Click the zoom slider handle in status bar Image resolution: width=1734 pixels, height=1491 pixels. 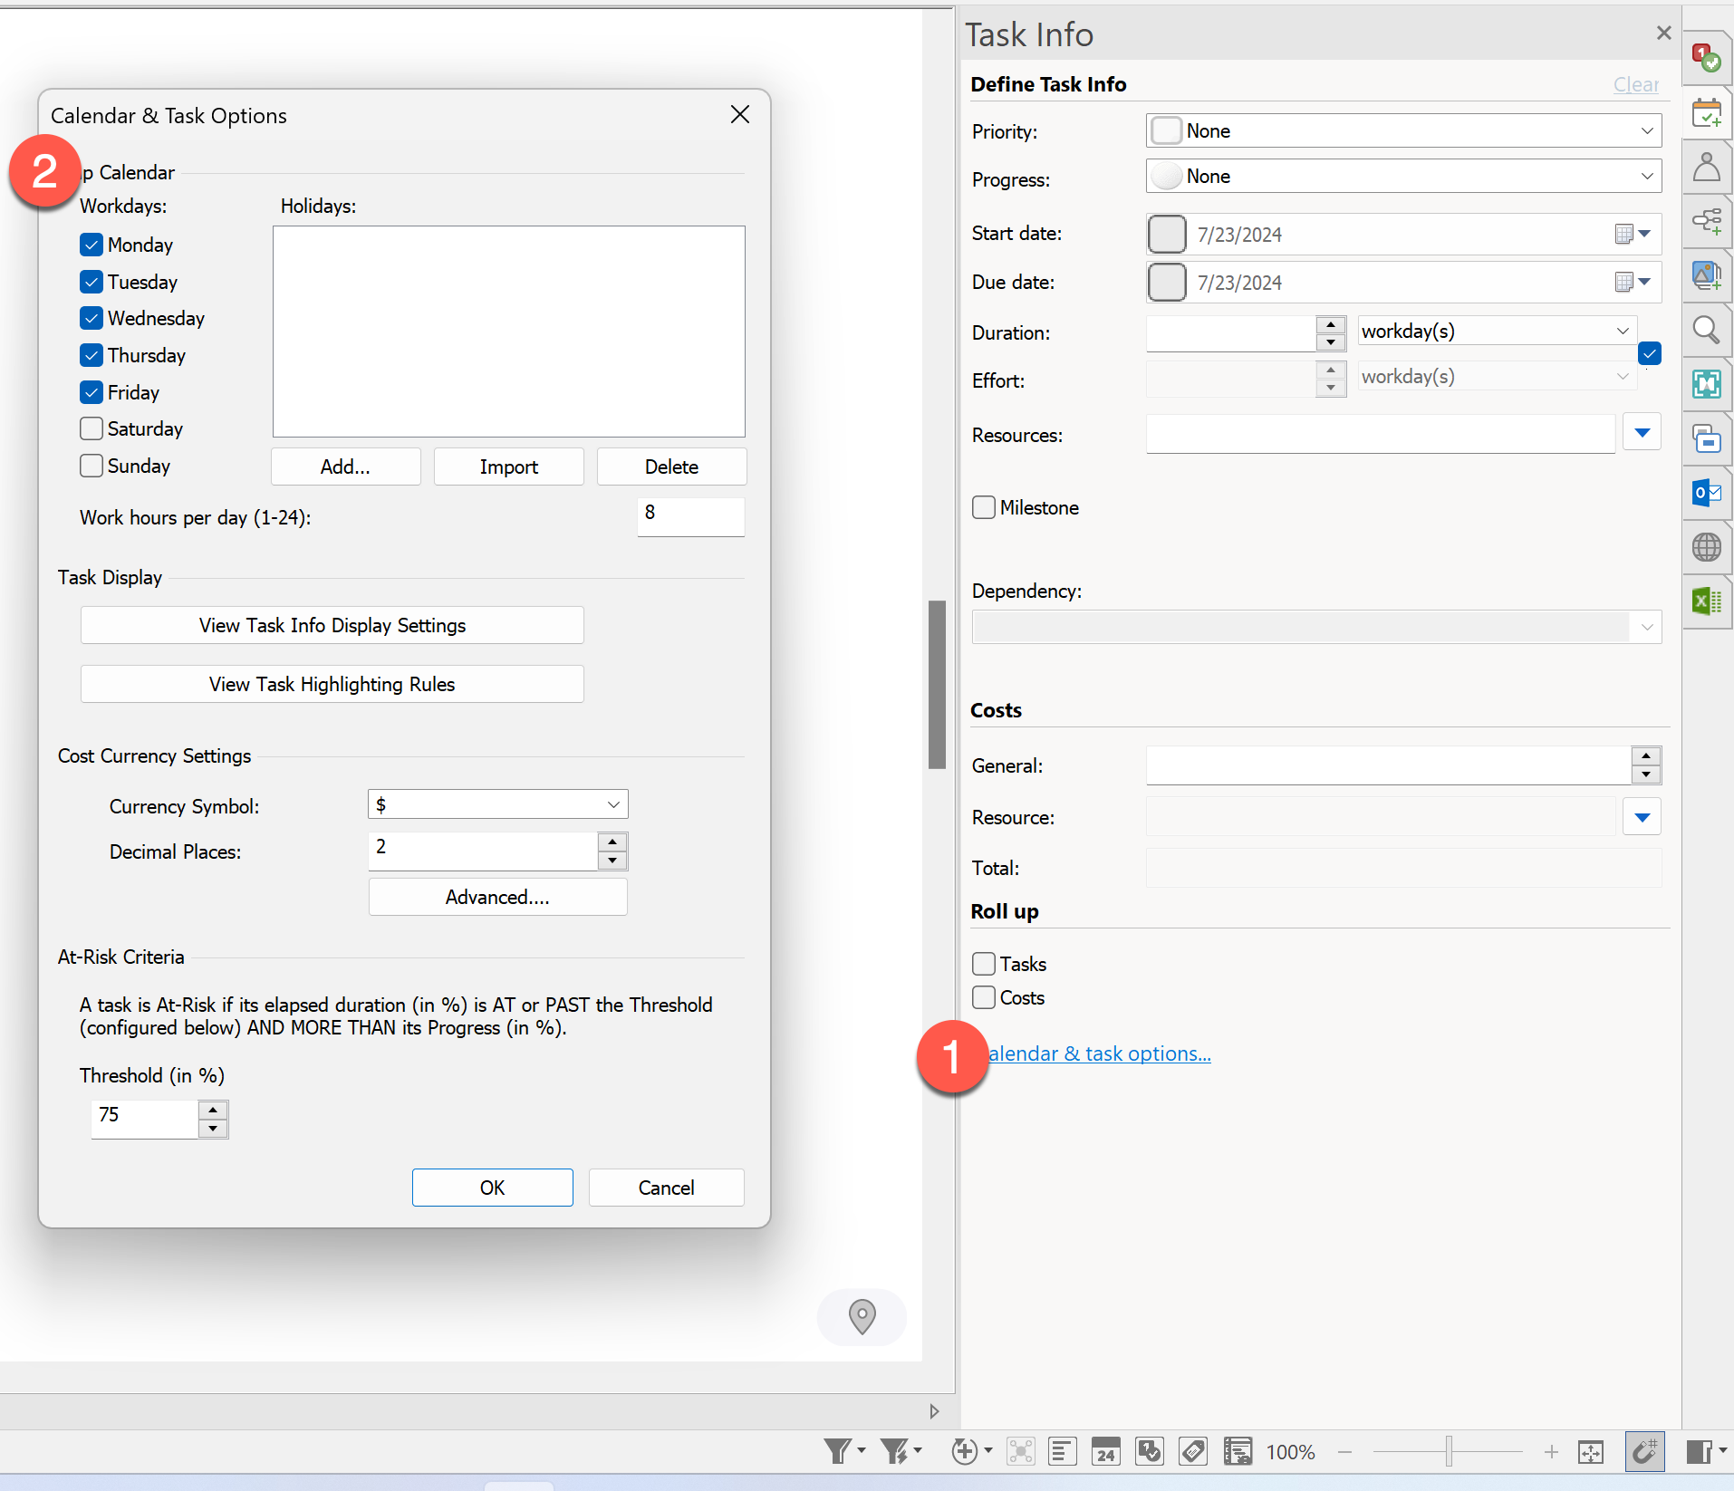click(1449, 1451)
